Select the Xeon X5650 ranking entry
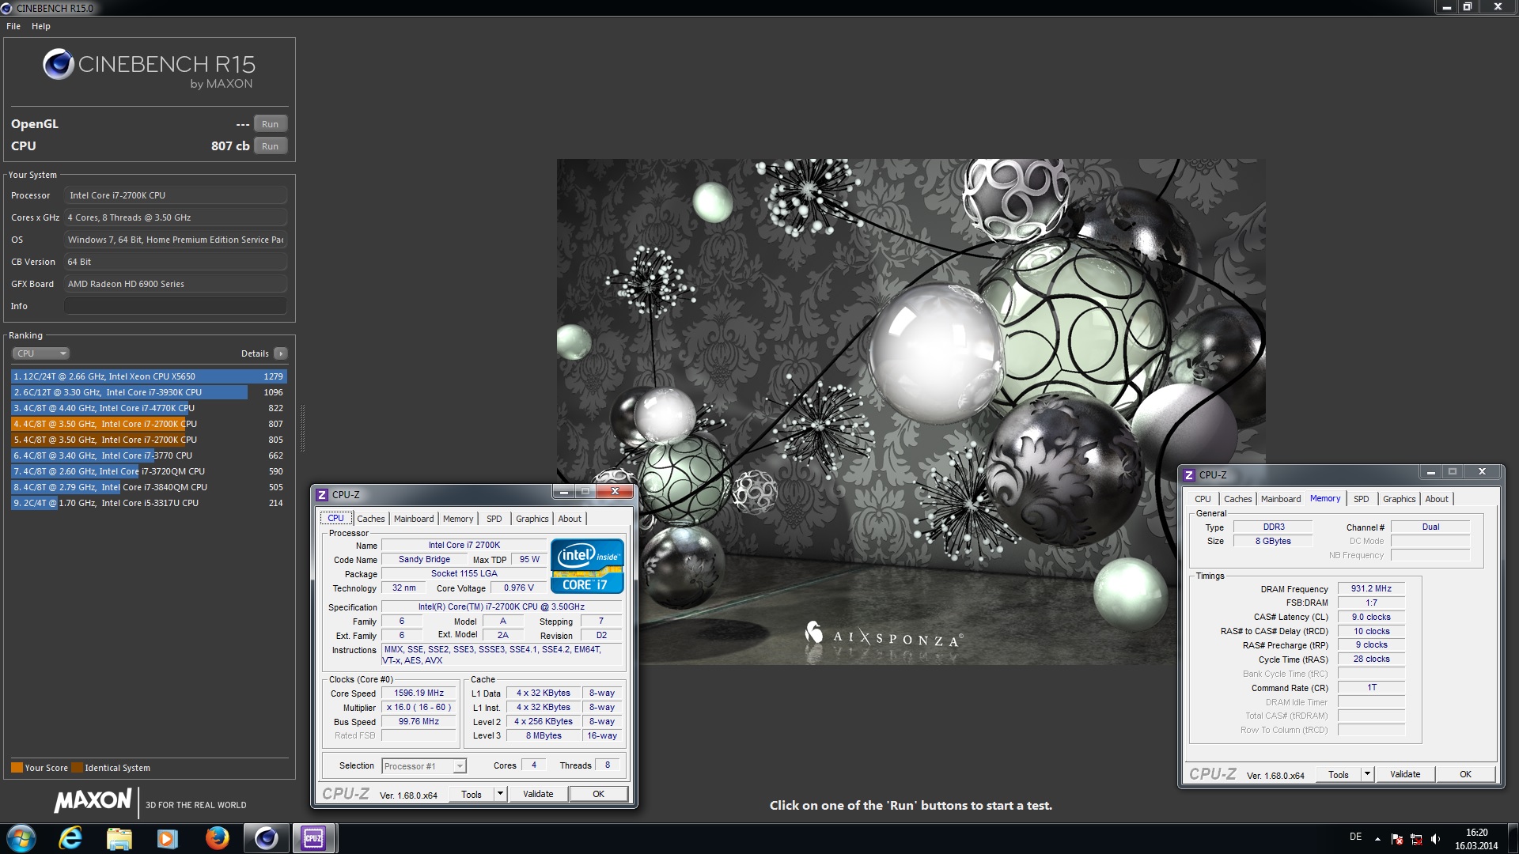 click(x=149, y=376)
